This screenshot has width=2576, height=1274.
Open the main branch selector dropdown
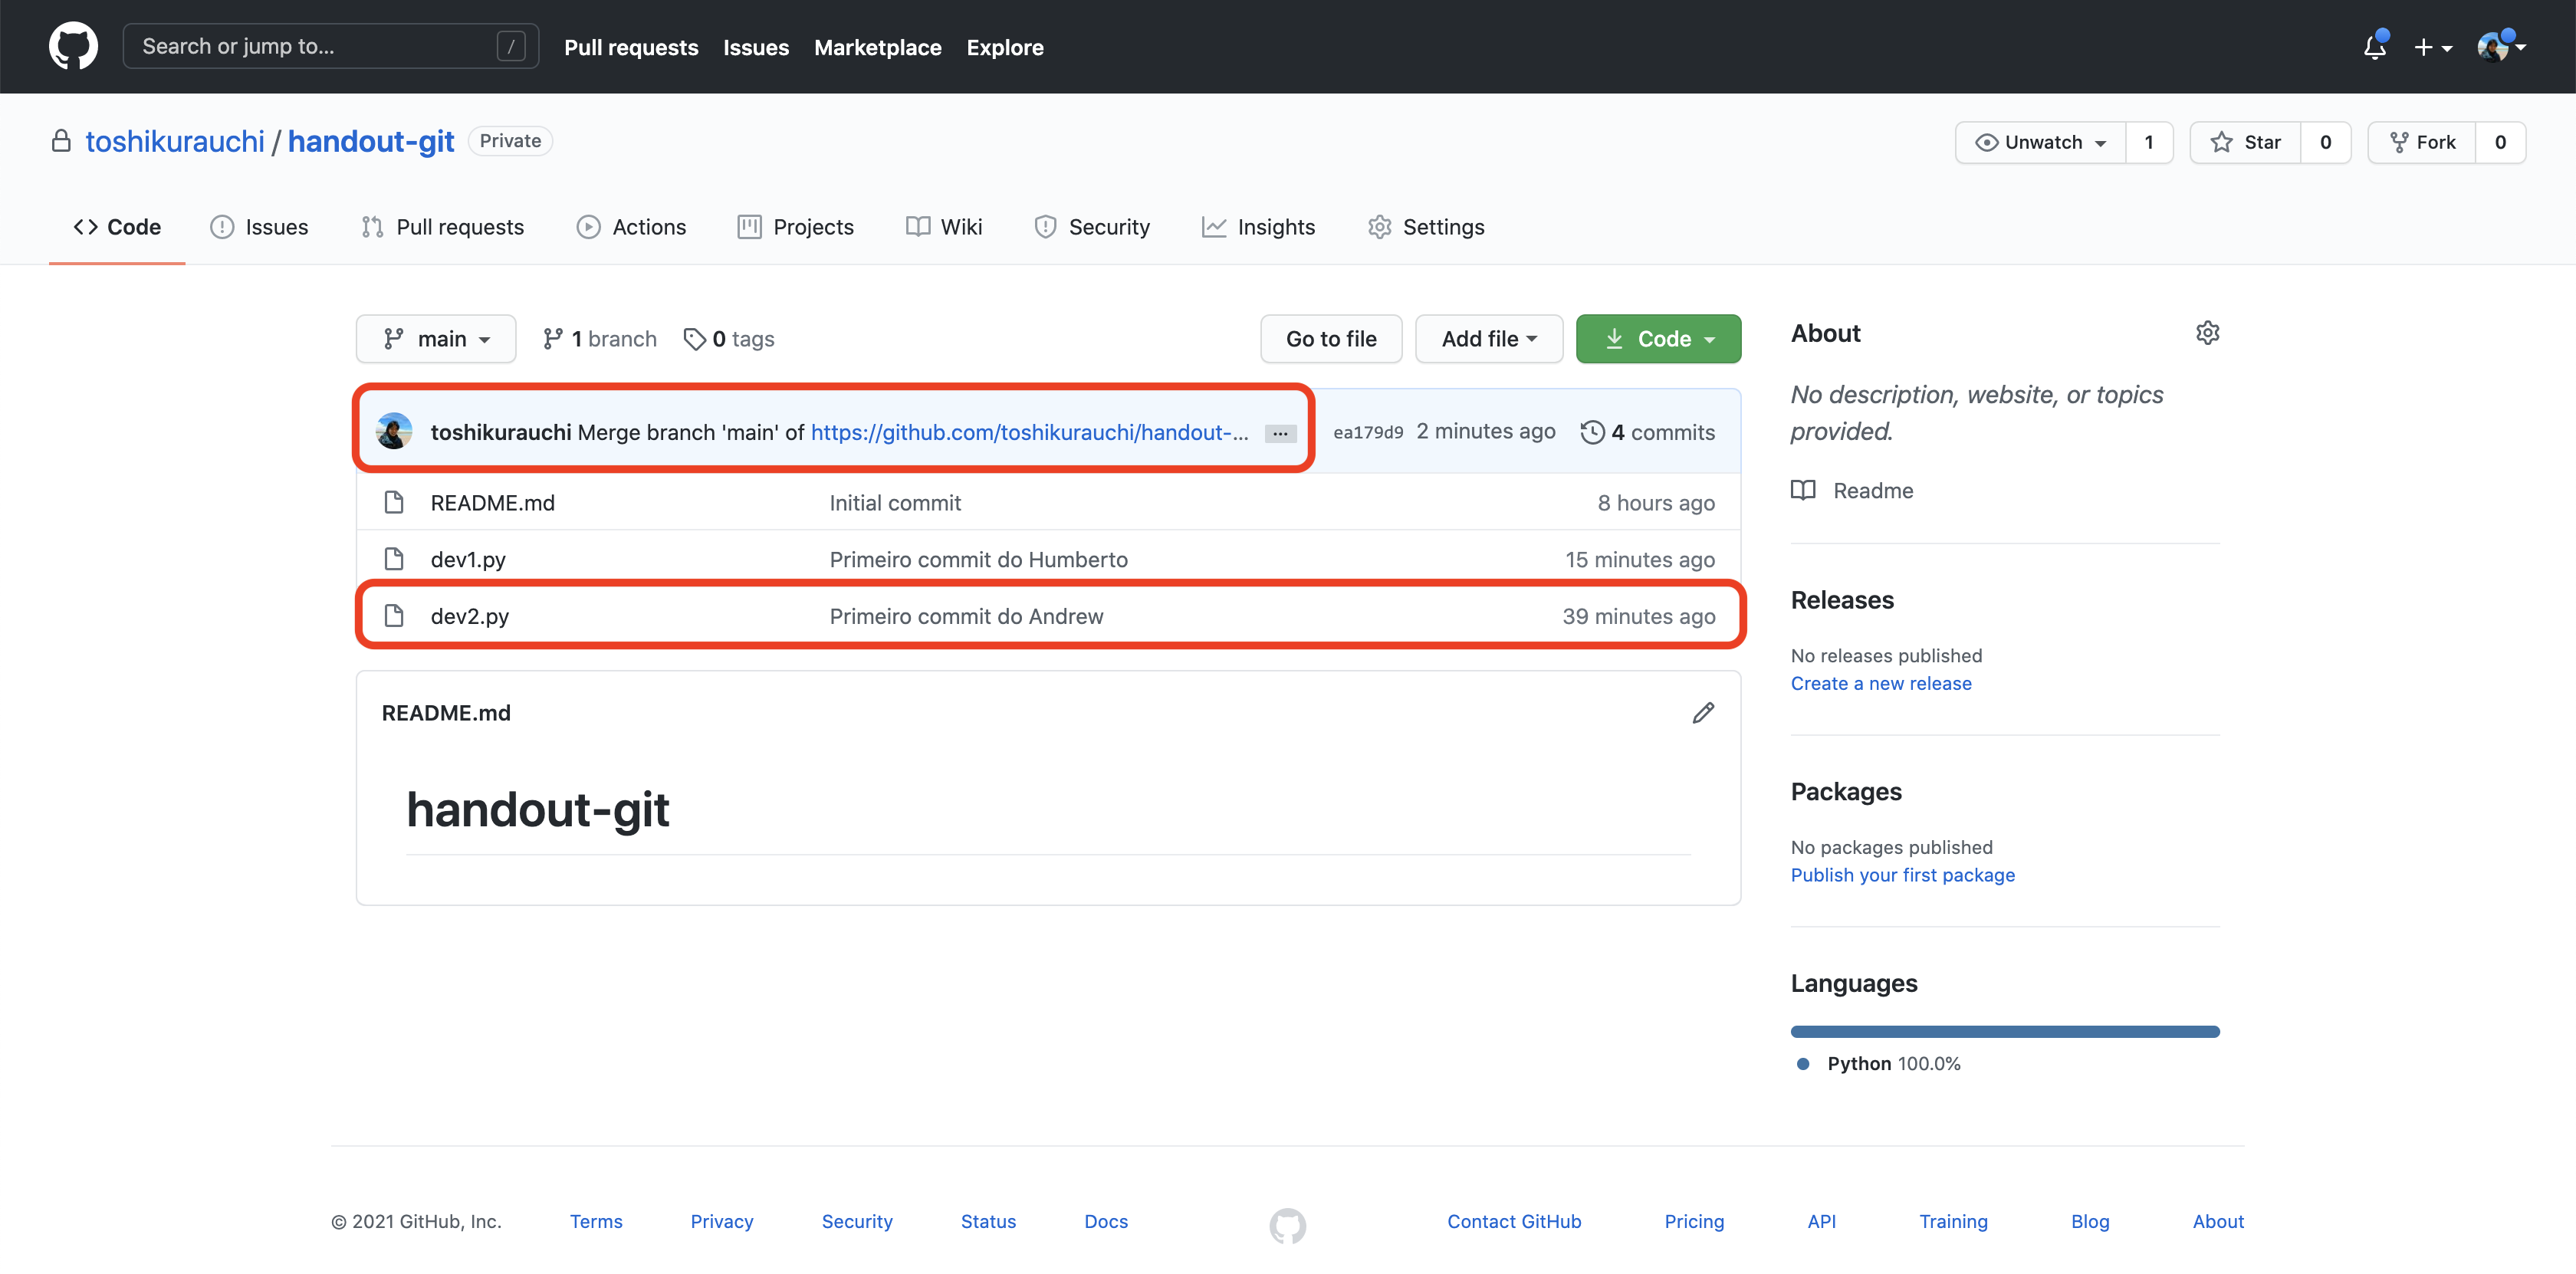436,339
